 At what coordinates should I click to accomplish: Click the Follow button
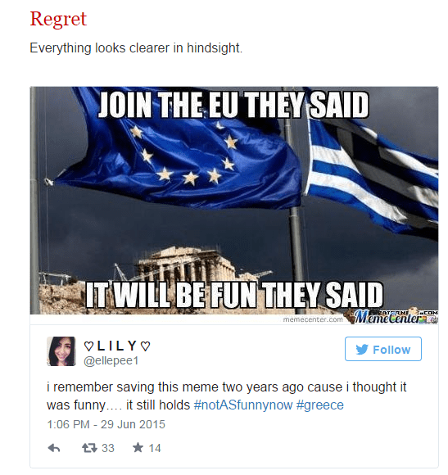pyautogui.click(x=383, y=349)
